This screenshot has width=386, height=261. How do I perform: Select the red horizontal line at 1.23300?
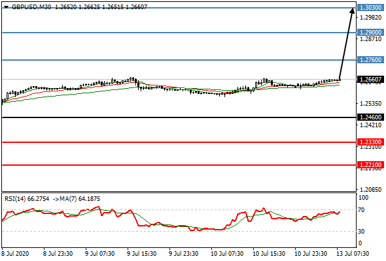[179, 142]
